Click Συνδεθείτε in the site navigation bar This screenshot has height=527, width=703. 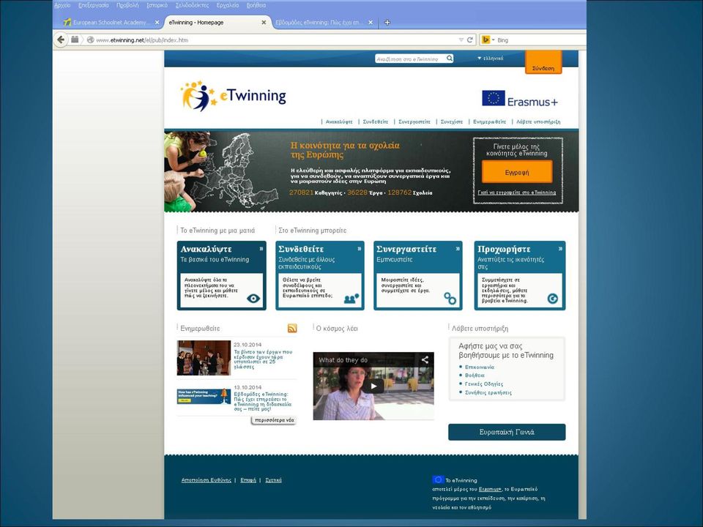[375, 122]
